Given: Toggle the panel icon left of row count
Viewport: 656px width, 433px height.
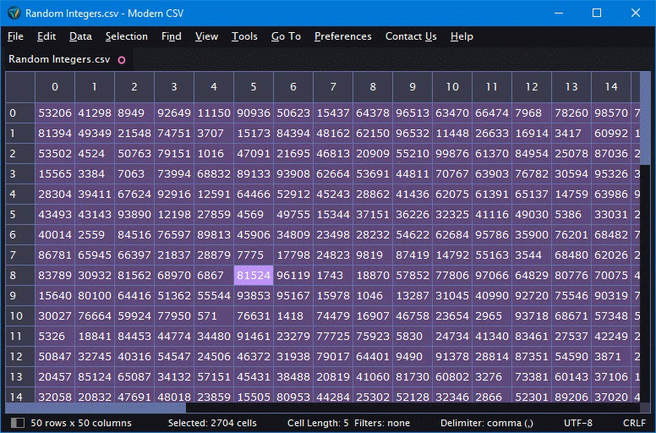Looking at the screenshot, I should pyautogui.click(x=17, y=423).
